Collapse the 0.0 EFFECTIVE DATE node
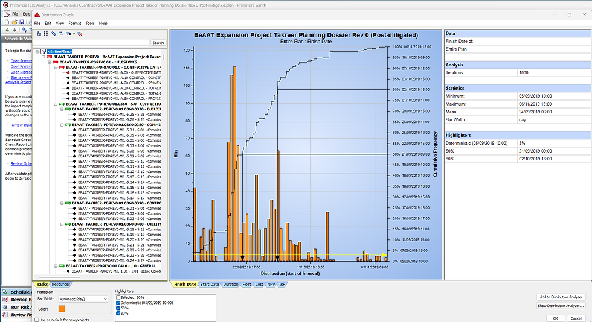This screenshot has width=592, height=322. [x=56, y=68]
